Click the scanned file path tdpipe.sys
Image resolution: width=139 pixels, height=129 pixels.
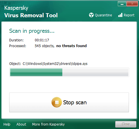[x=55, y=64]
